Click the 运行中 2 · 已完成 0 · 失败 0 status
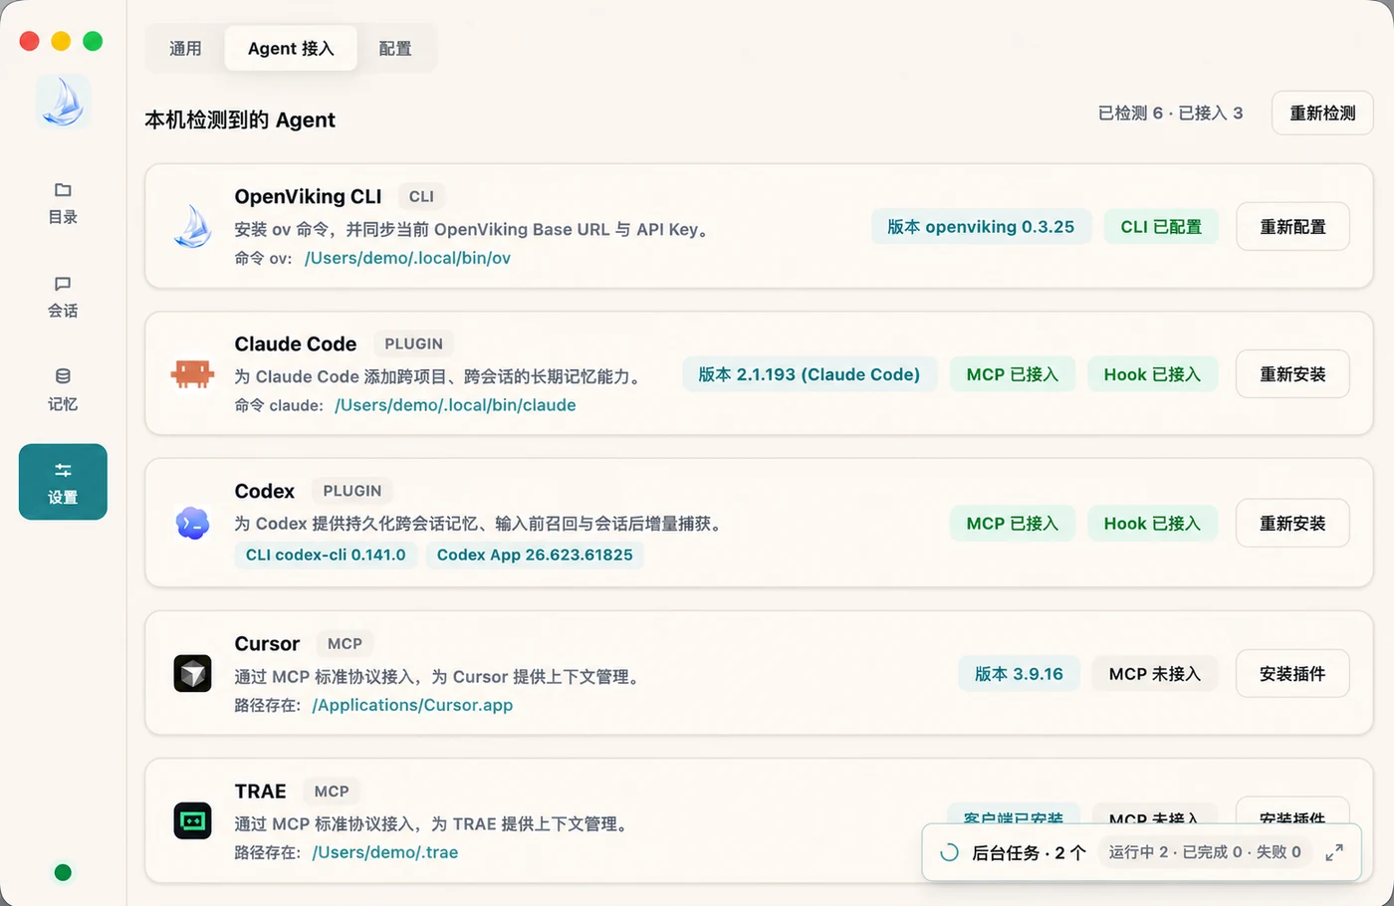The height and width of the screenshot is (906, 1394). click(1205, 852)
